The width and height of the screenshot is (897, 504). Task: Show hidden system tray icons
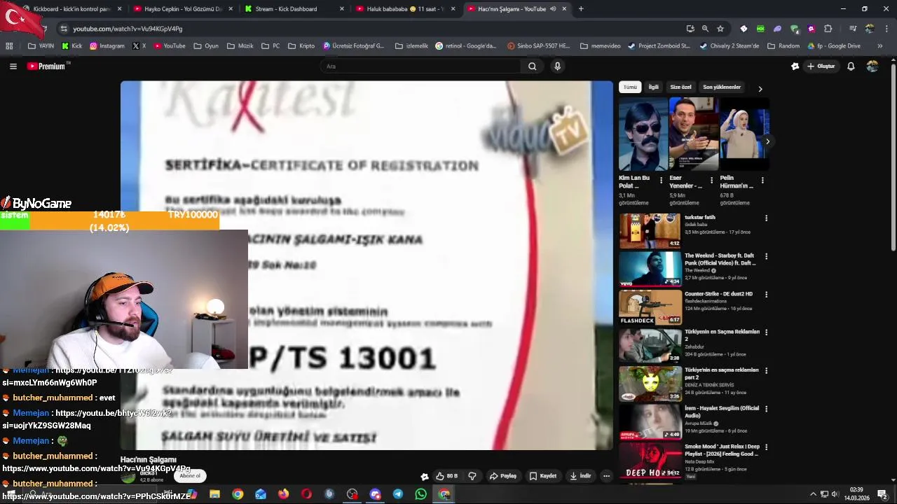point(814,494)
